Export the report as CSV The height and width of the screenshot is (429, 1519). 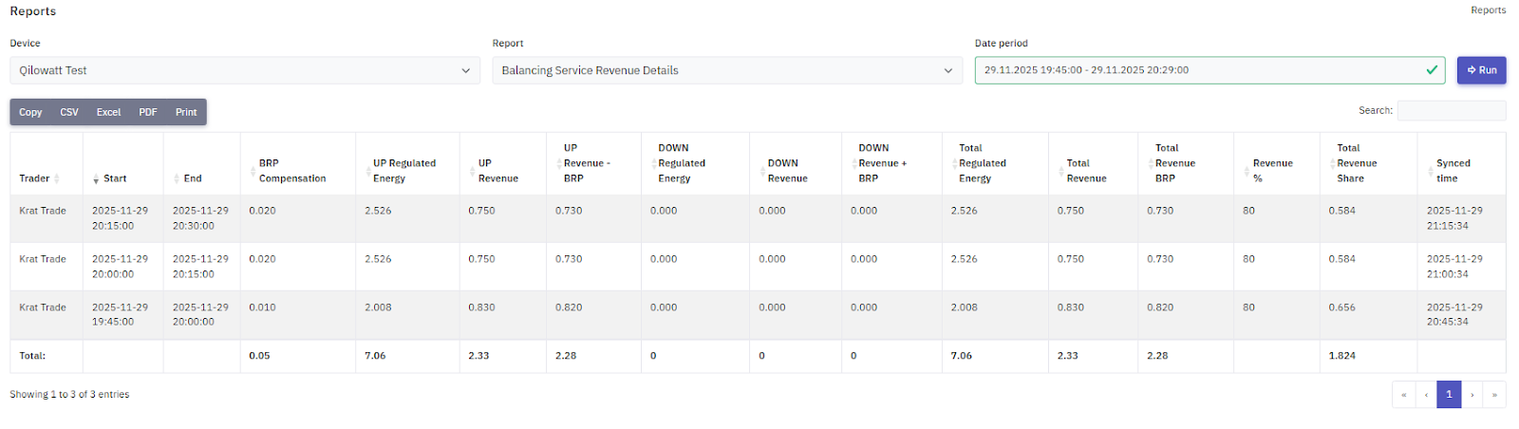coord(69,112)
